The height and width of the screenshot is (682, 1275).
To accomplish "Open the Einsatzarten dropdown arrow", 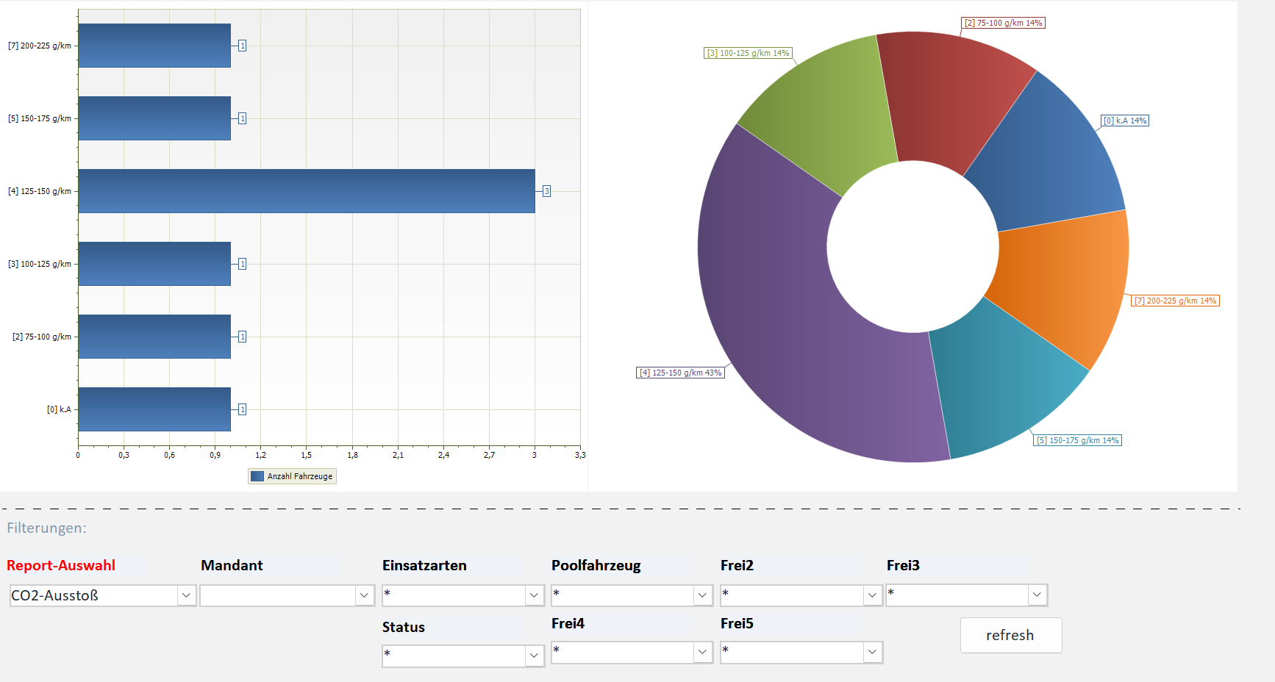I will (x=534, y=595).
